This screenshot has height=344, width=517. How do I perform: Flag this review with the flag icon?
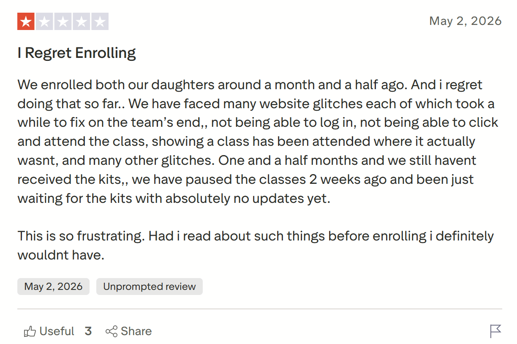click(495, 331)
